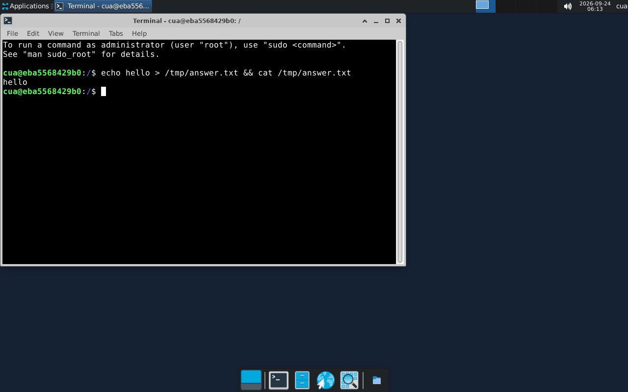The height and width of the screenshot is (392, 628).
Task: Open the Applications menu in top panel
Action: click(x=26, y=6)
